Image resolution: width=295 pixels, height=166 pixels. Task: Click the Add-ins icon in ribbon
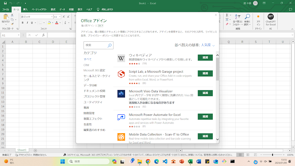click(x=258, y=20)
